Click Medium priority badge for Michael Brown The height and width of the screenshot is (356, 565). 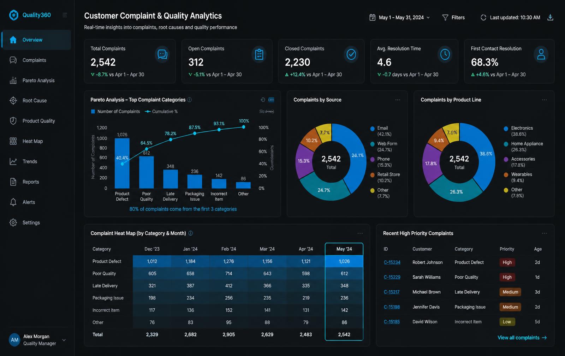(510, 292)
